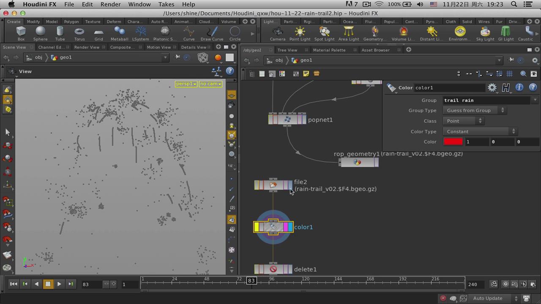Image resolution: width=541 pixels, height=304 pixels.
Task: Select the Grid shelf tool
Action: pyautogui.click(x=98, y=33)
